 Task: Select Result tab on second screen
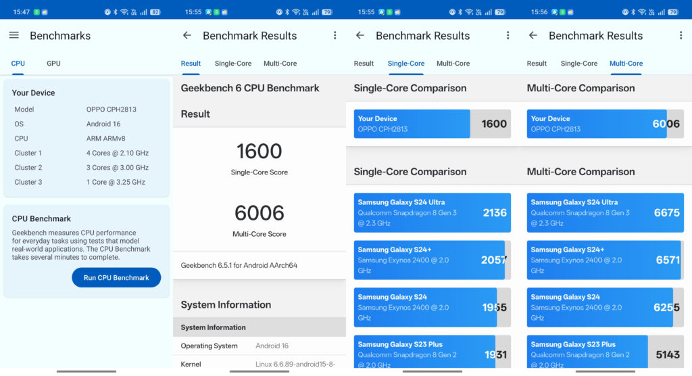(191, 64)
